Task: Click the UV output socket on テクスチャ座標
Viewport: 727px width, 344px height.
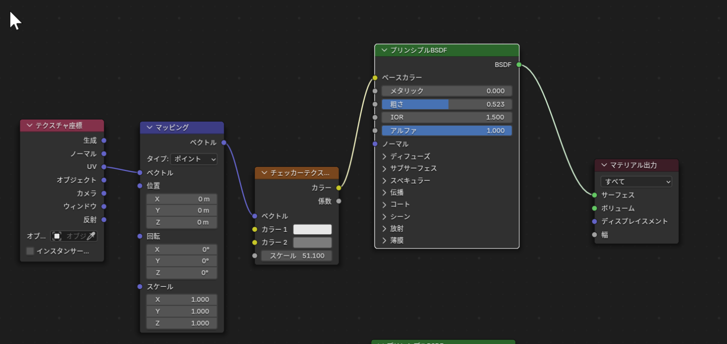Action: [104, 167]
